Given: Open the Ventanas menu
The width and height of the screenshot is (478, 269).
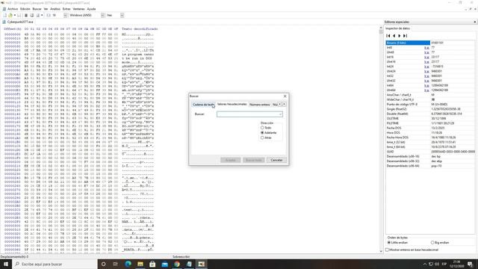Looking at the screenshot, I should [x=78, y=9].
